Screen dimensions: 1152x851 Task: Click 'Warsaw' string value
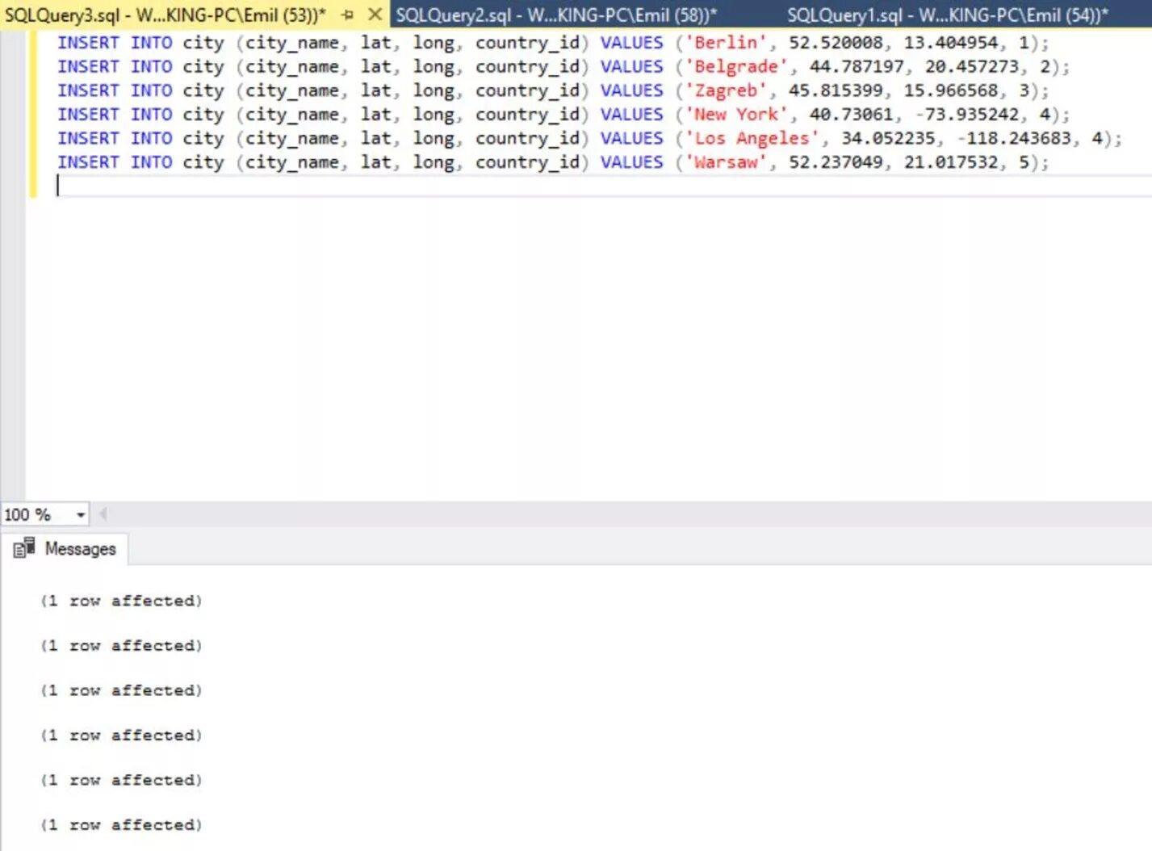[727, 162]
